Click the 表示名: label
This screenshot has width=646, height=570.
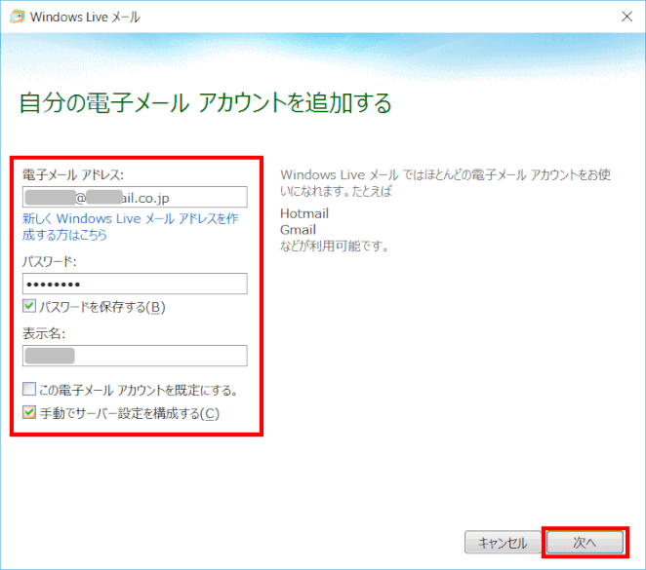(44, 333)
